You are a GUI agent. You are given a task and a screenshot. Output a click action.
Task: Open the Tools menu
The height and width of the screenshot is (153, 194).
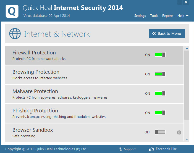[x=154, y=16]
